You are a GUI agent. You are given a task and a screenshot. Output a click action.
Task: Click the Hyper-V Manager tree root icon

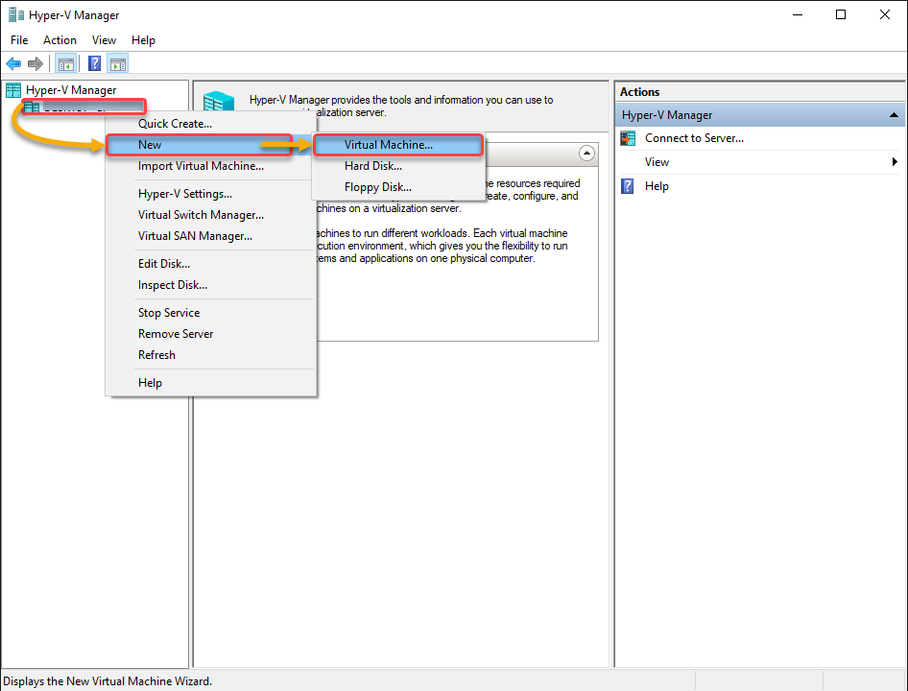[x=13, y=90]
